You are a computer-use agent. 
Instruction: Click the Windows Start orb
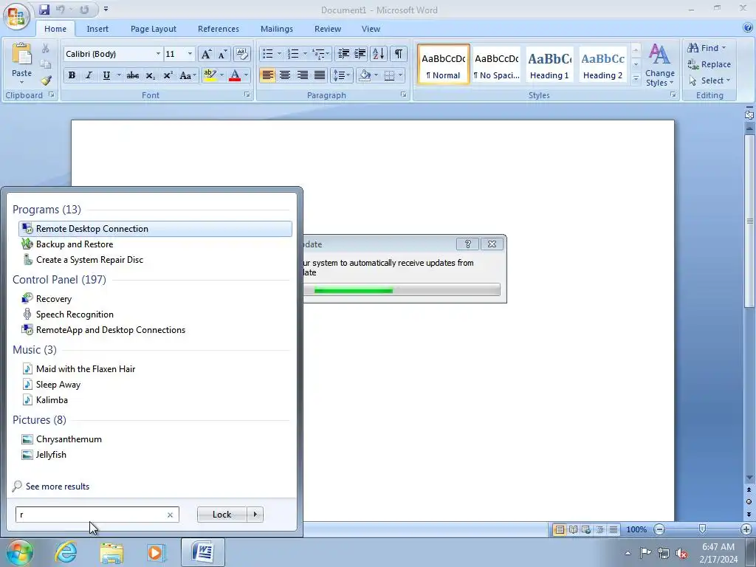coord(19,552)
